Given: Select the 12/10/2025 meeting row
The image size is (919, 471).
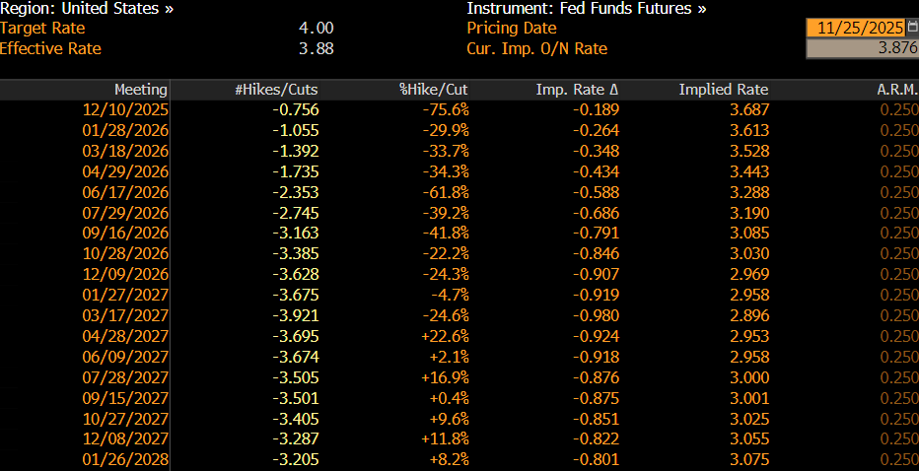Looking at the screenshot, I should coord(125,109).
